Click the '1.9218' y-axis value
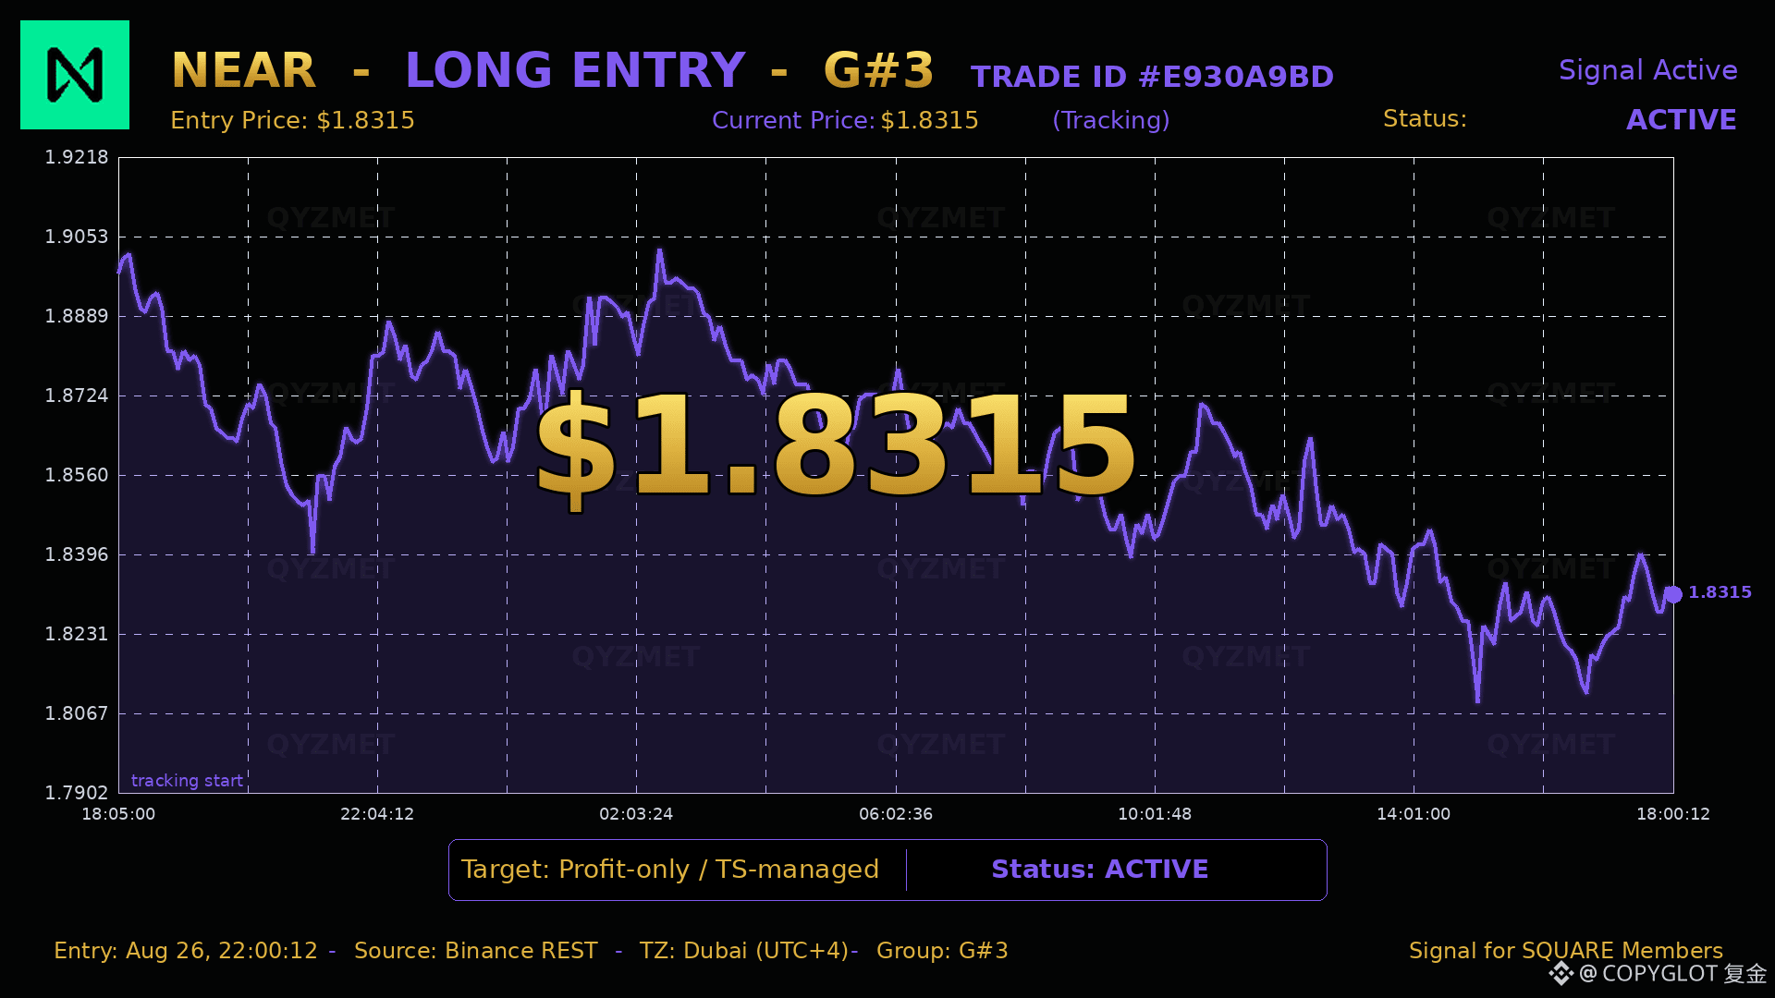Screen dimensions: 1775x998 point(77,157)
